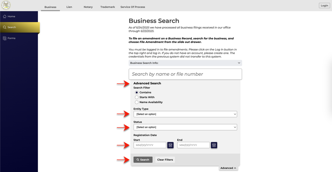Click the Clear Filters button
Viewport: 332px width, 172px height.
(x=165, y=160)
